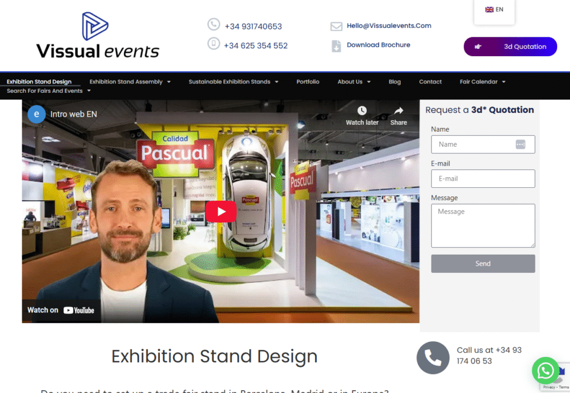Expand Sustainable Exhibition Stands dropdown arrow
The width and height of the screenshot is (570, 393).
[277, 82]
